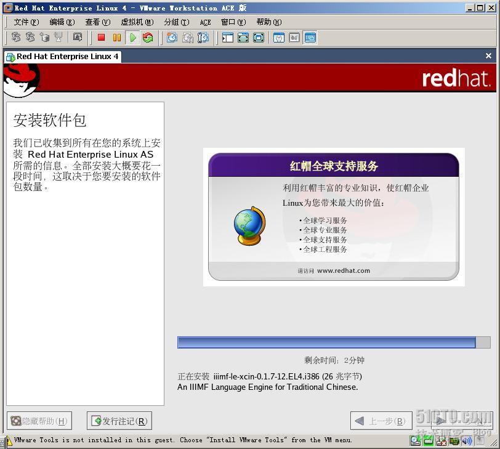Screen dimensions: 500x449
Task: Click the 全球支持服务 bullet item
Action: (x=323, y=240)
